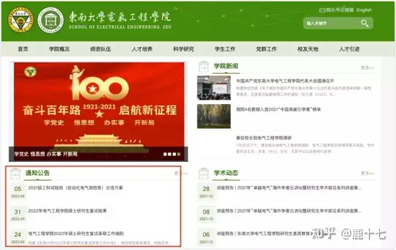The image size is (396, 250).
Task: Click the Southeast University round emblem logo
Action: coord(21,20)
